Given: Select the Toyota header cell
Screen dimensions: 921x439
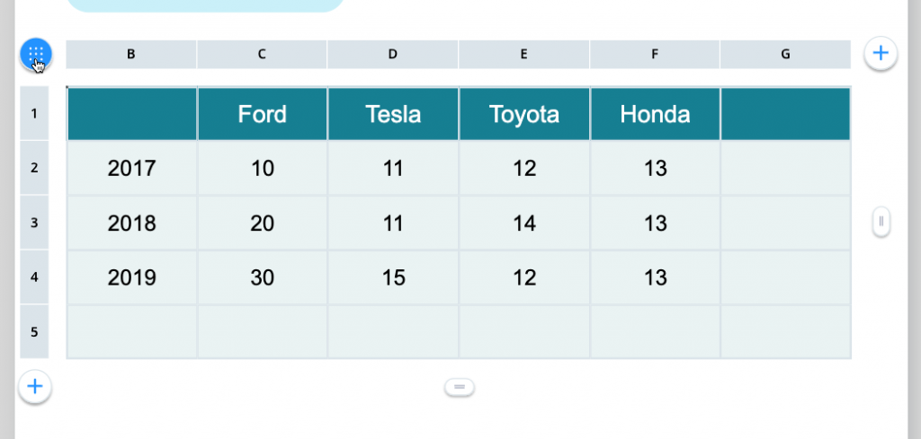Looking at the screenshot, I should coord(523,114).
